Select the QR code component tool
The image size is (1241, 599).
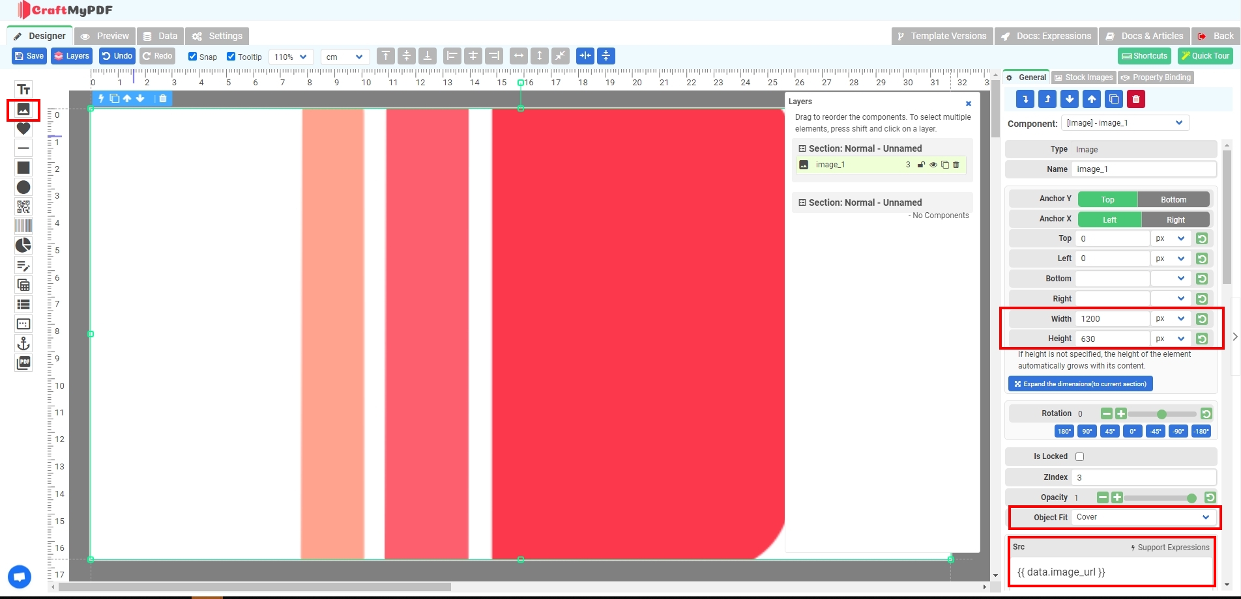23,207
